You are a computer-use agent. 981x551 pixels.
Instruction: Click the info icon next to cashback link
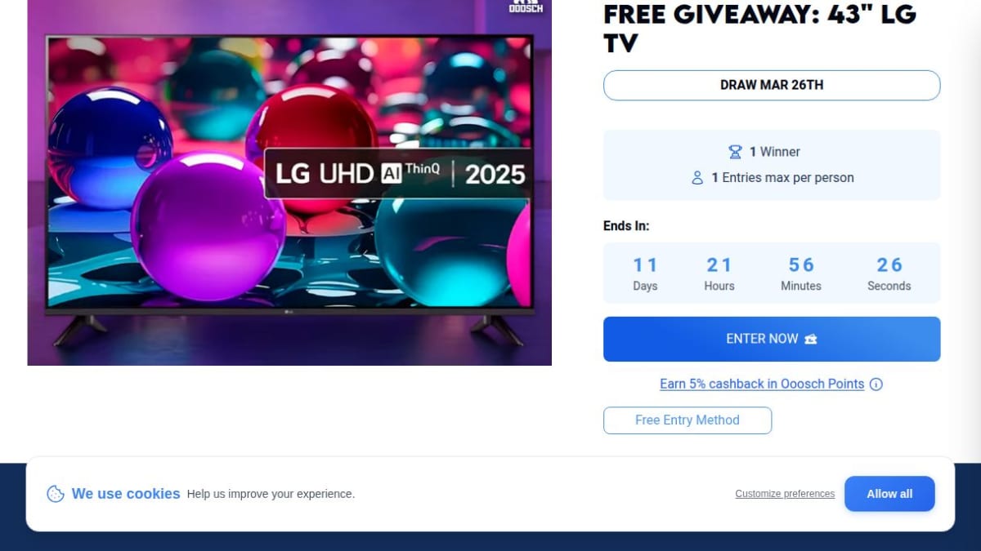[876, 384]
